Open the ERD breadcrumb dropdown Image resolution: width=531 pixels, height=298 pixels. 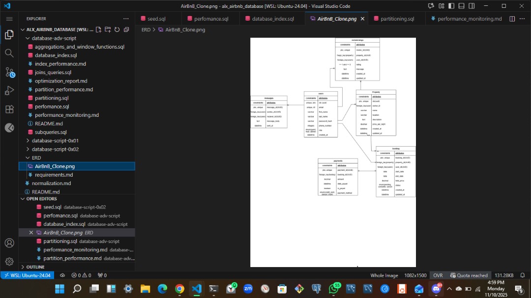[146, 29]
